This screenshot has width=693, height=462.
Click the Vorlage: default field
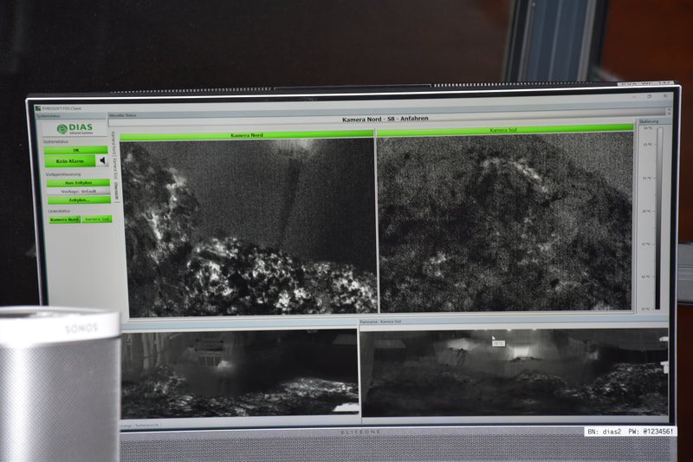(78, 191)
